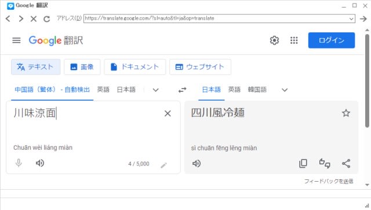Viewport: 371px width, 210px height.
Task: Choose 英語 as source language
Action: tap(103, 90)
